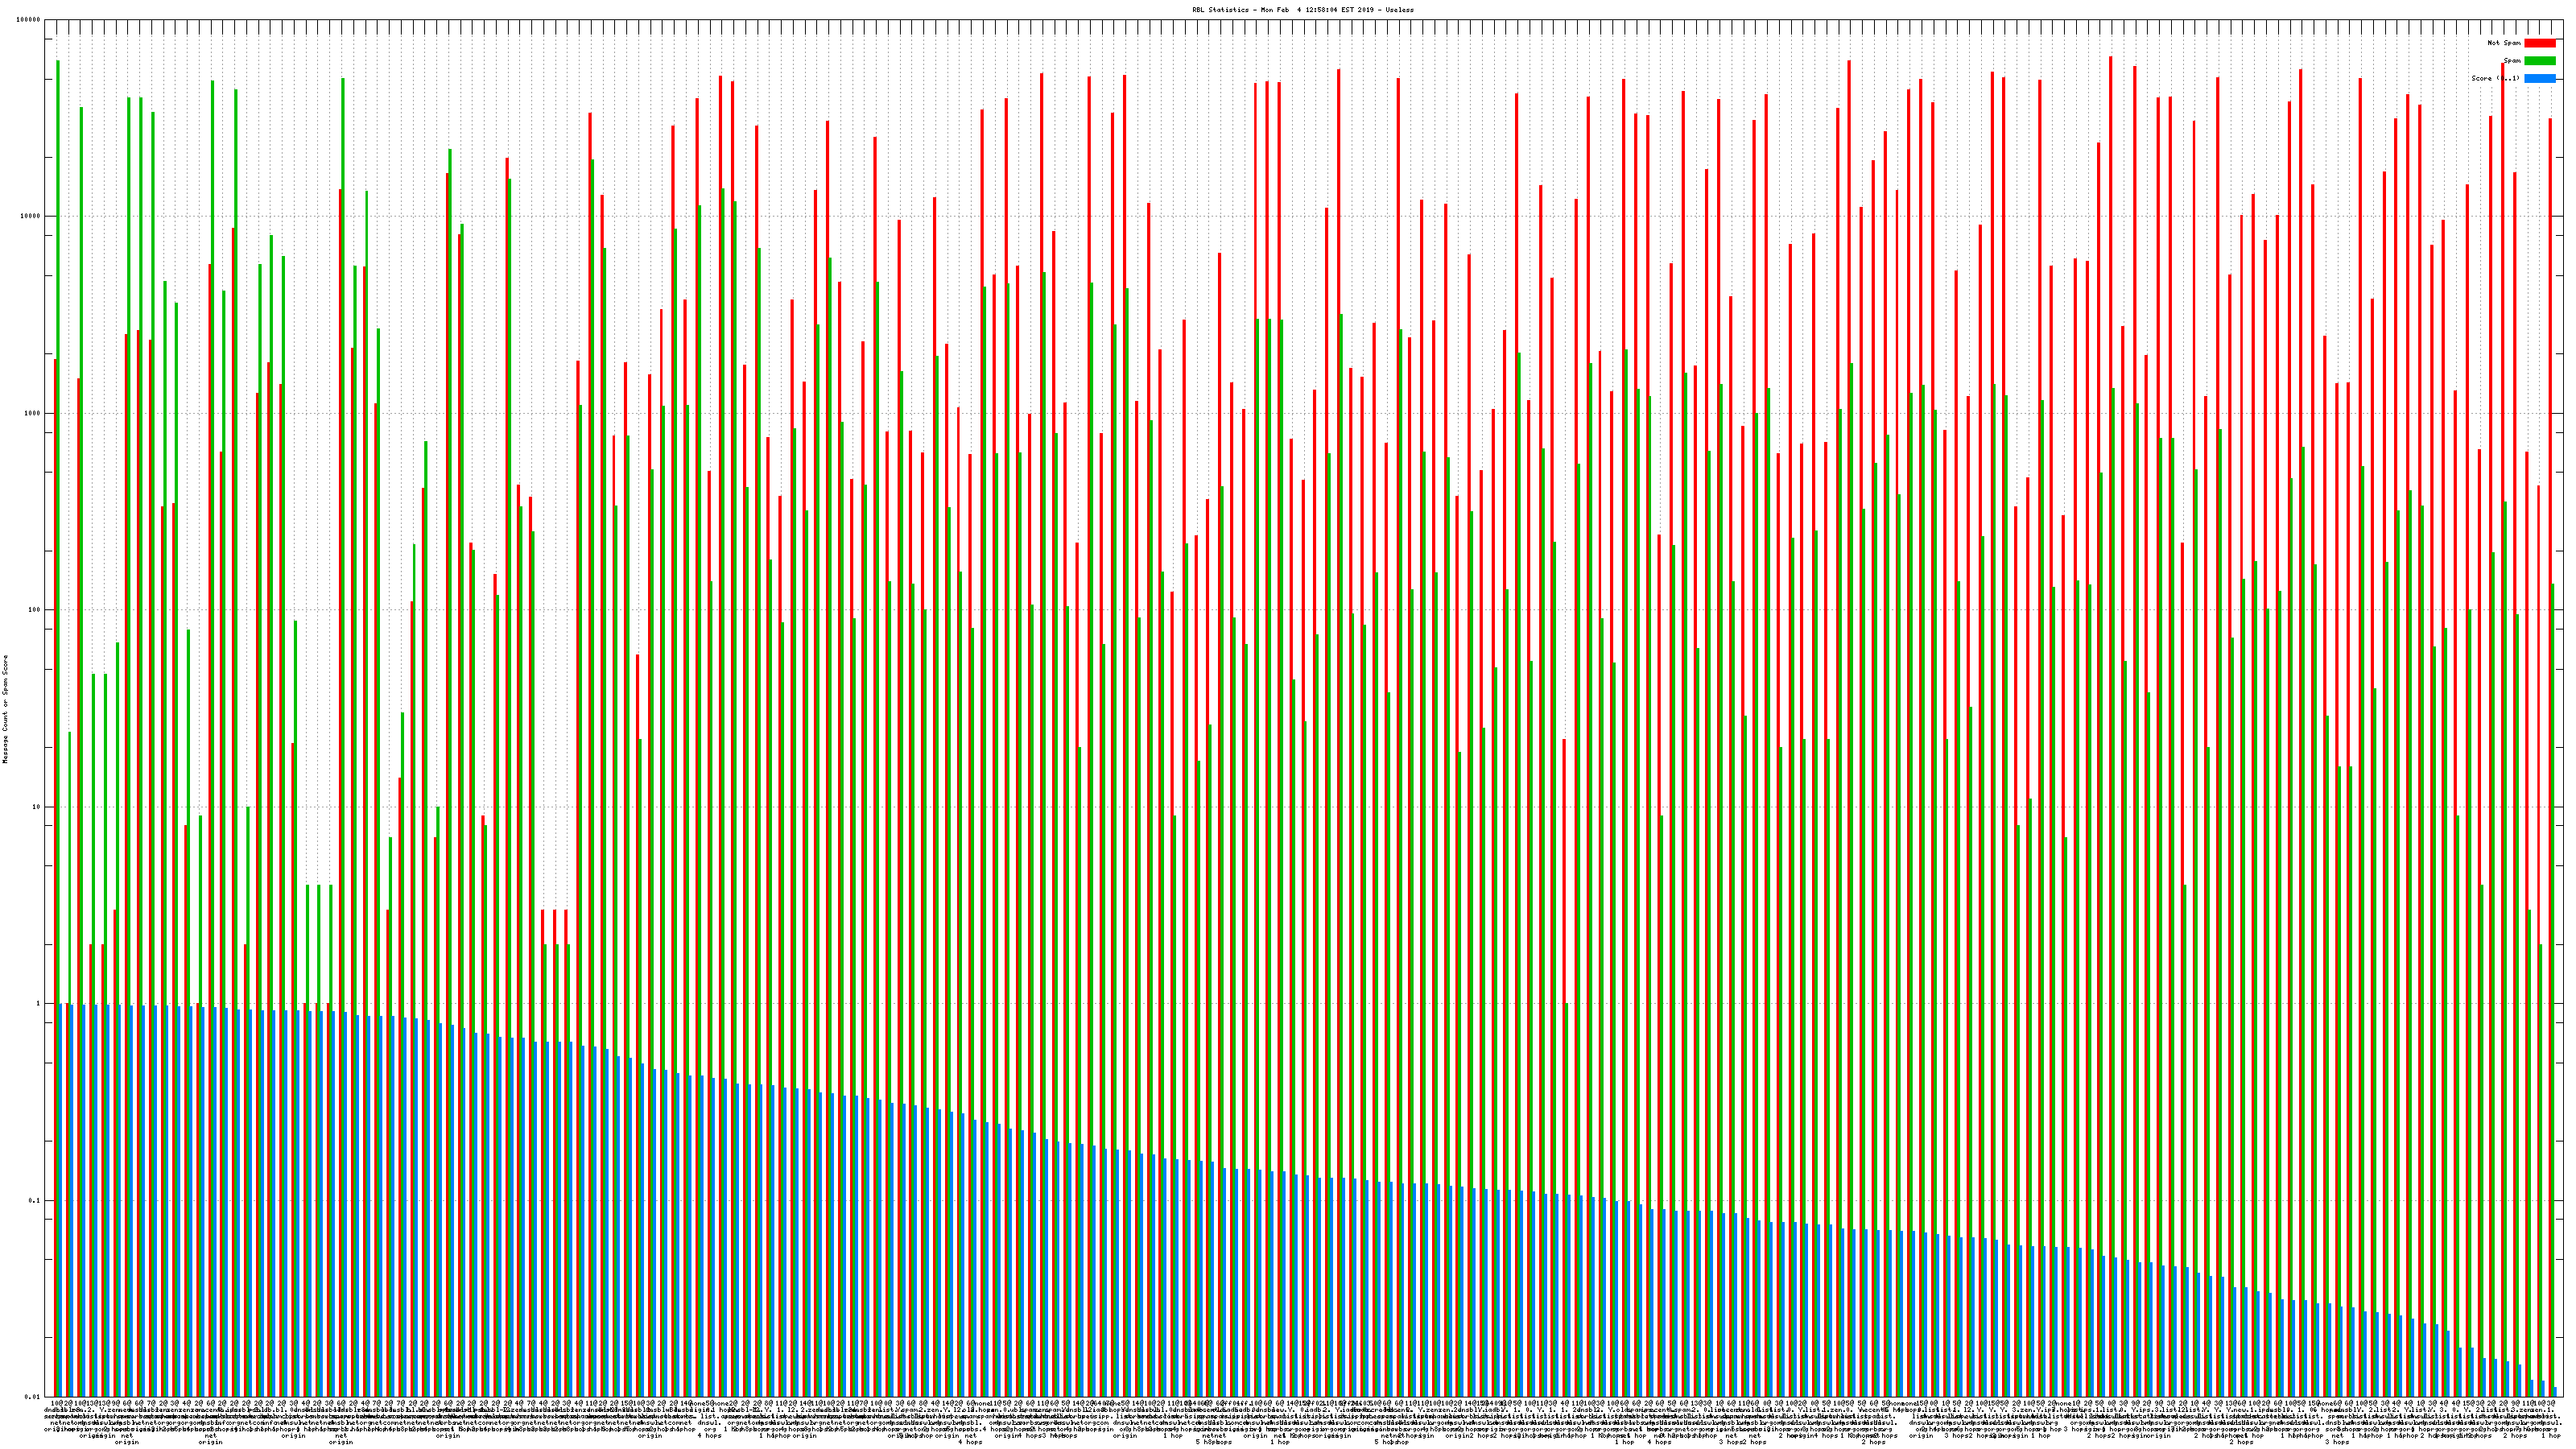Image resolution: width=2576 pixels, height=1449 pixels.
Task: Click the blue Score legend swatch
Action: click(x=2539, y=78)
